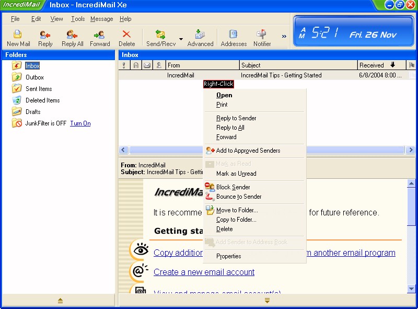Select Move to Folder in context menu

[237, 210]
